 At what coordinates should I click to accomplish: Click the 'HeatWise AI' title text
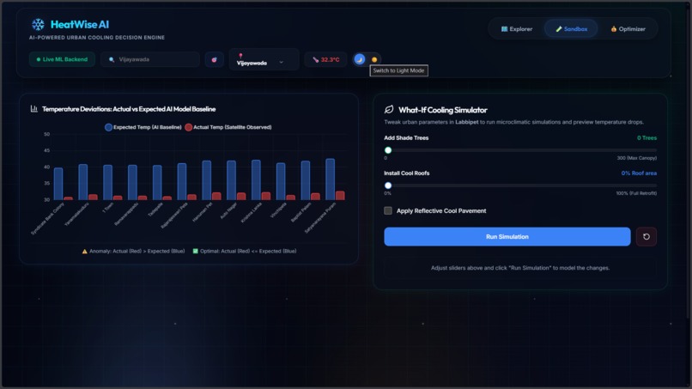80,24
